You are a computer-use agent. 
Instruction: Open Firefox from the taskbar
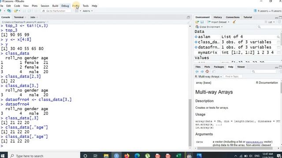pos(127,155)
